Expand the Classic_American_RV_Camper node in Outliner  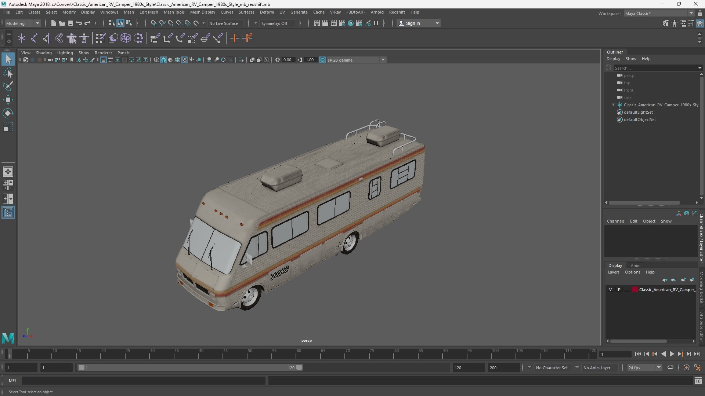[x=613, y=105]
